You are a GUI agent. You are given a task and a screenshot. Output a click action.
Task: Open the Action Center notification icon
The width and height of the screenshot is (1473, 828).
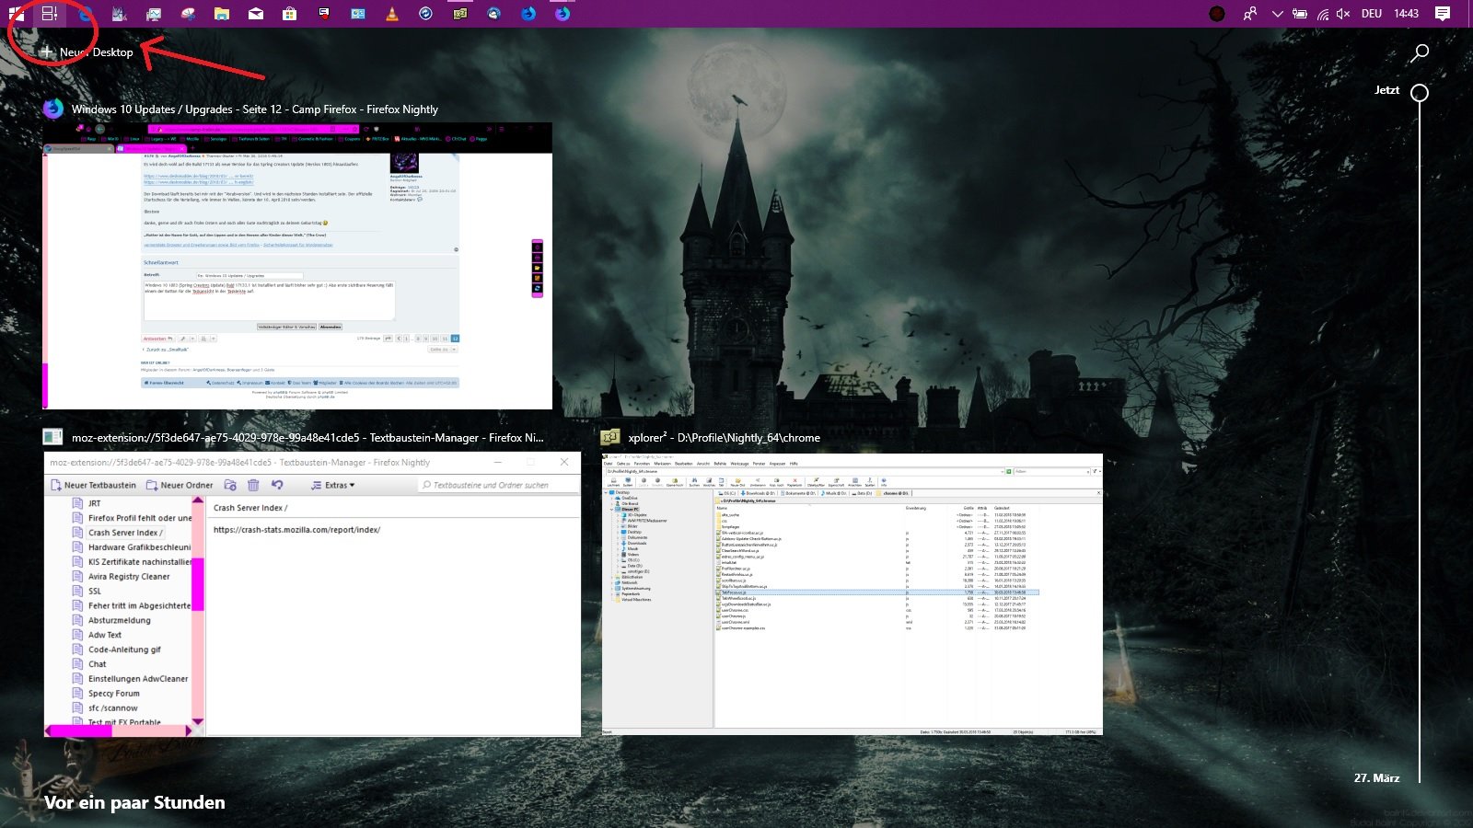point(1443,14)
